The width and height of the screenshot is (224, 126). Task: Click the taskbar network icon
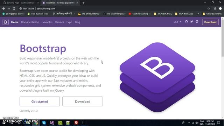tap(193, 123)
